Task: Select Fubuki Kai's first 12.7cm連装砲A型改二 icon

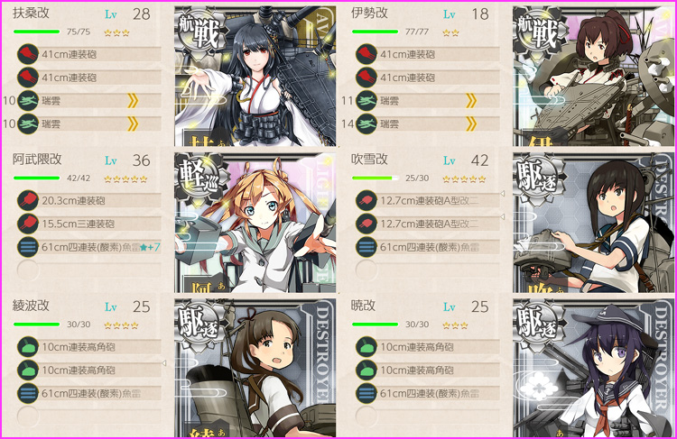Action: point(366,200)
